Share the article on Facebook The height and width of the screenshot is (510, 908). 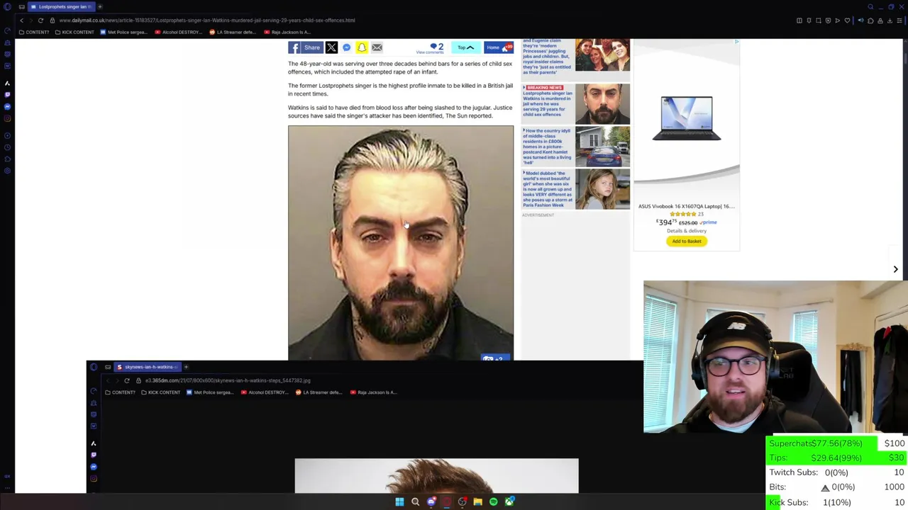304,47
